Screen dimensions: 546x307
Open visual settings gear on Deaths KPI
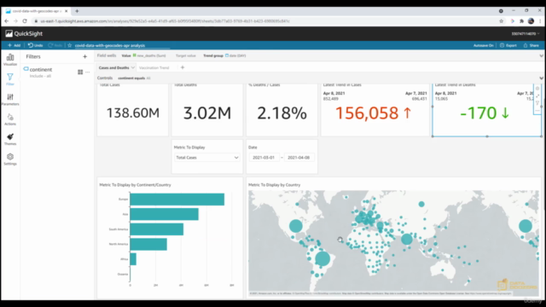(537, 89)
